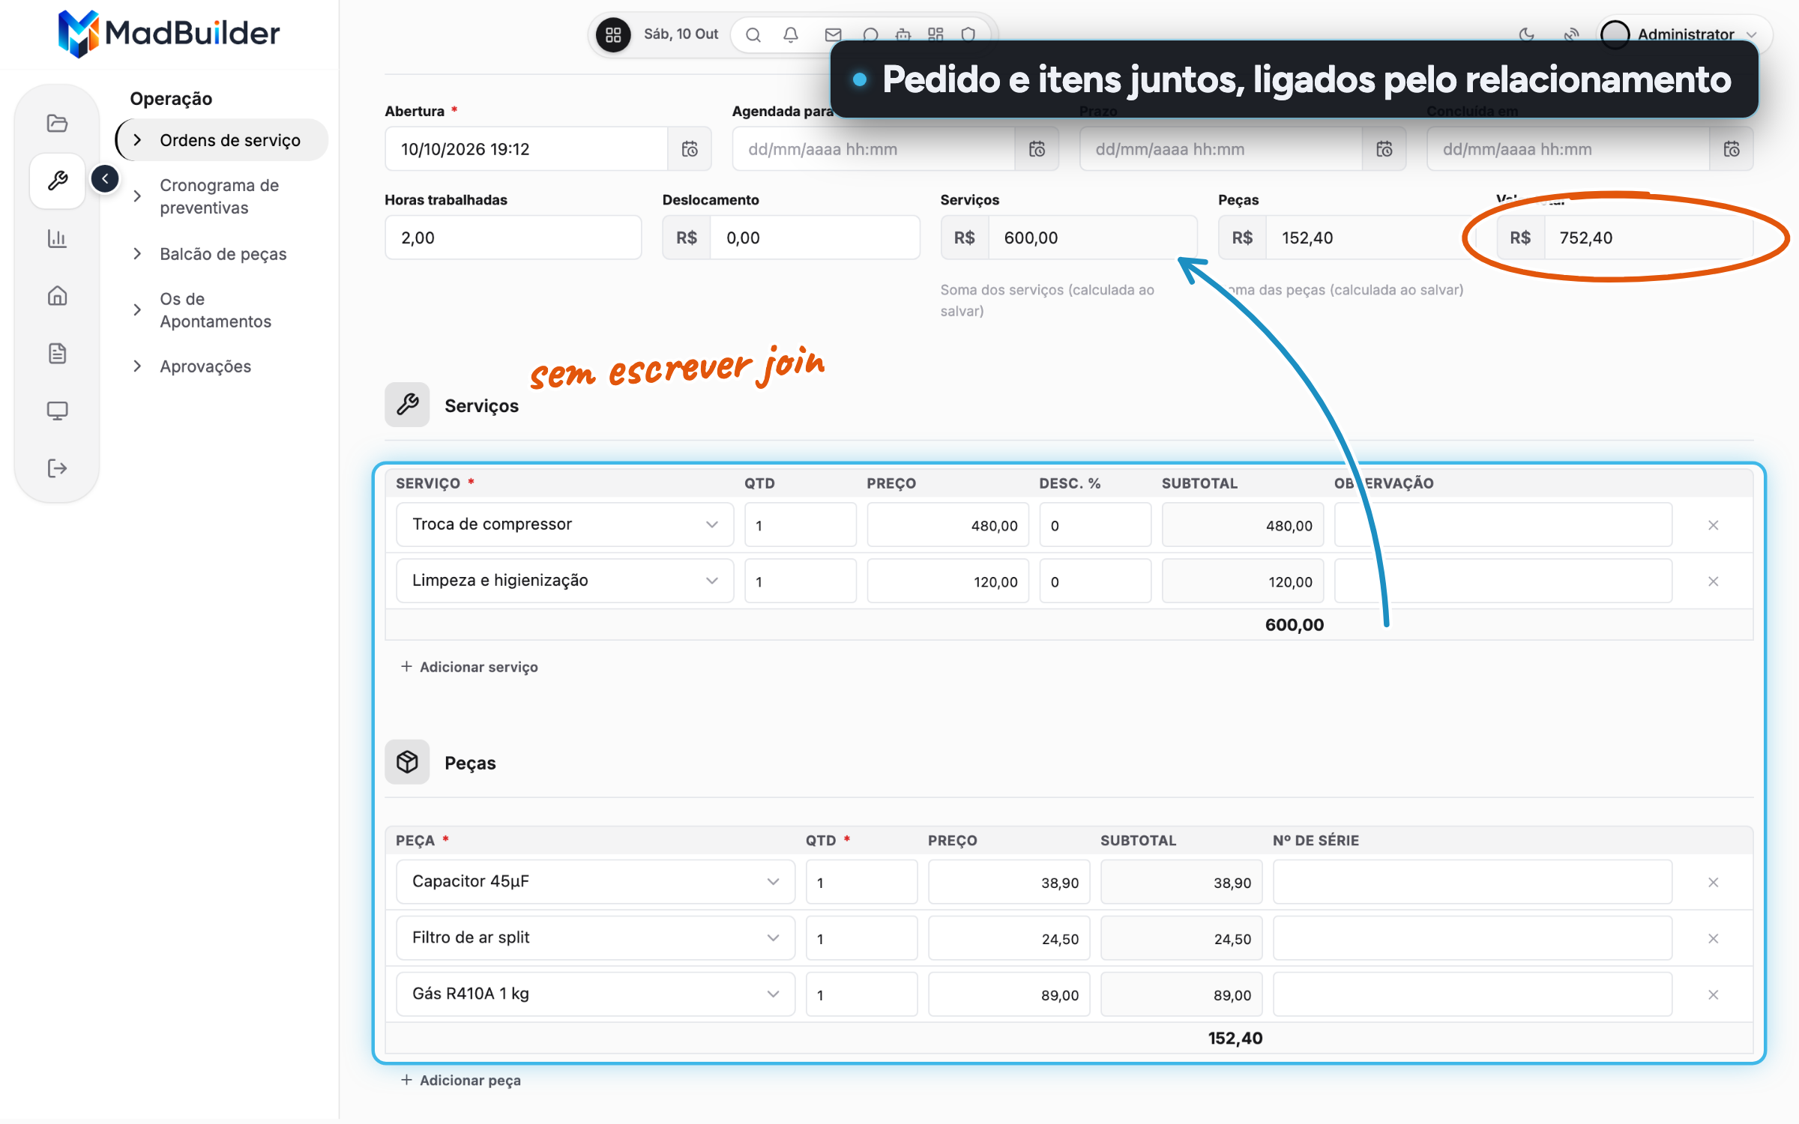Image resolution: width=1799 pixels, height=1124 pixels.
Task: Remove the Troca de compressor row
Action: tap(1714, 525)
